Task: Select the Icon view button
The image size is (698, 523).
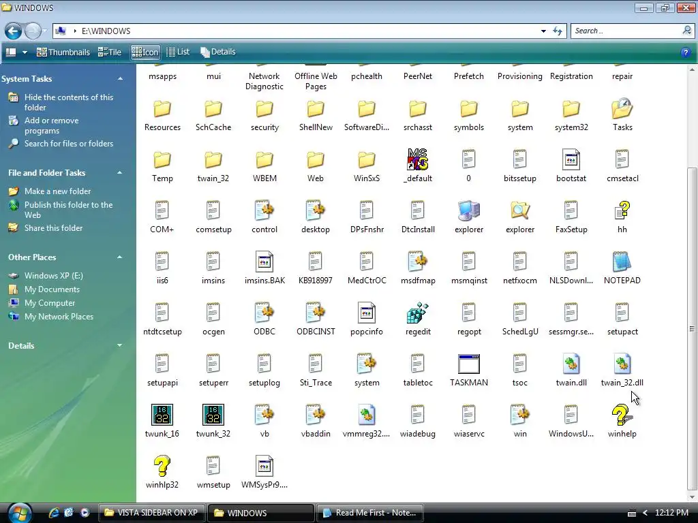Action: tap(145, 52)
